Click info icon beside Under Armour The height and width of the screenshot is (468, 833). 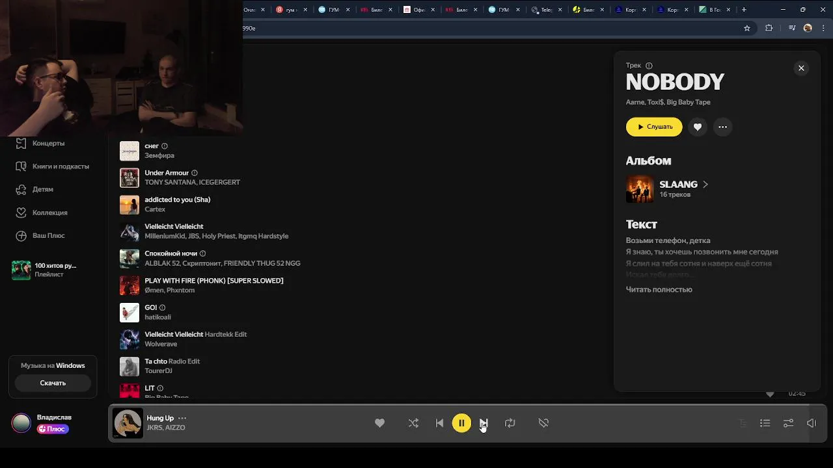pos(195,173)
